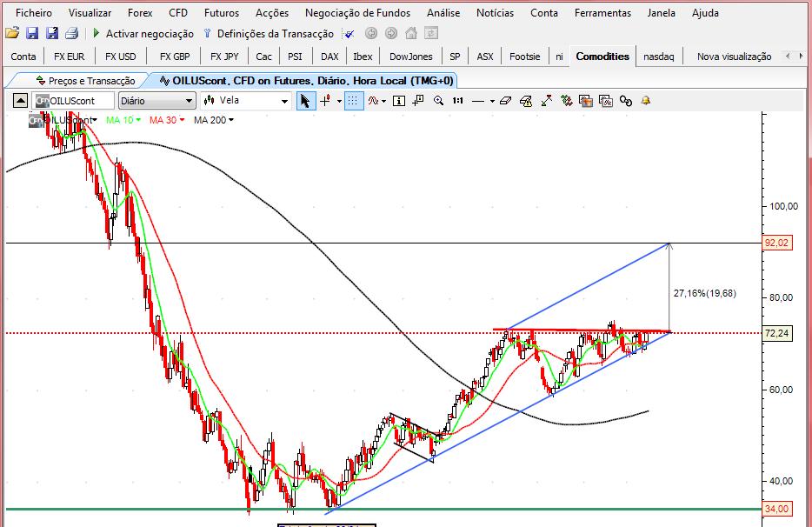Click the refresh icon beside home
This screenshot has height=527, width=812.
pyautogui.click(x=431, y=33)
